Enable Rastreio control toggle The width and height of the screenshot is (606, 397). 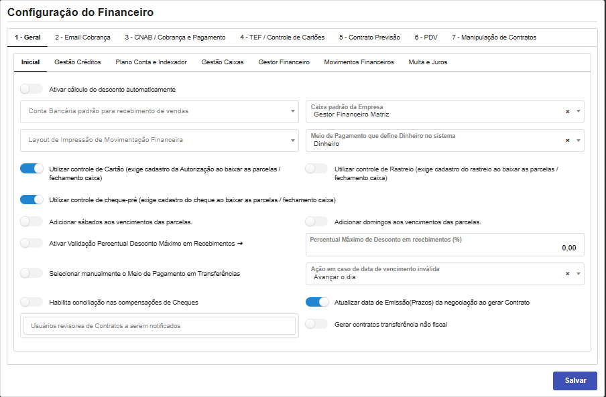tap(316, 169)
